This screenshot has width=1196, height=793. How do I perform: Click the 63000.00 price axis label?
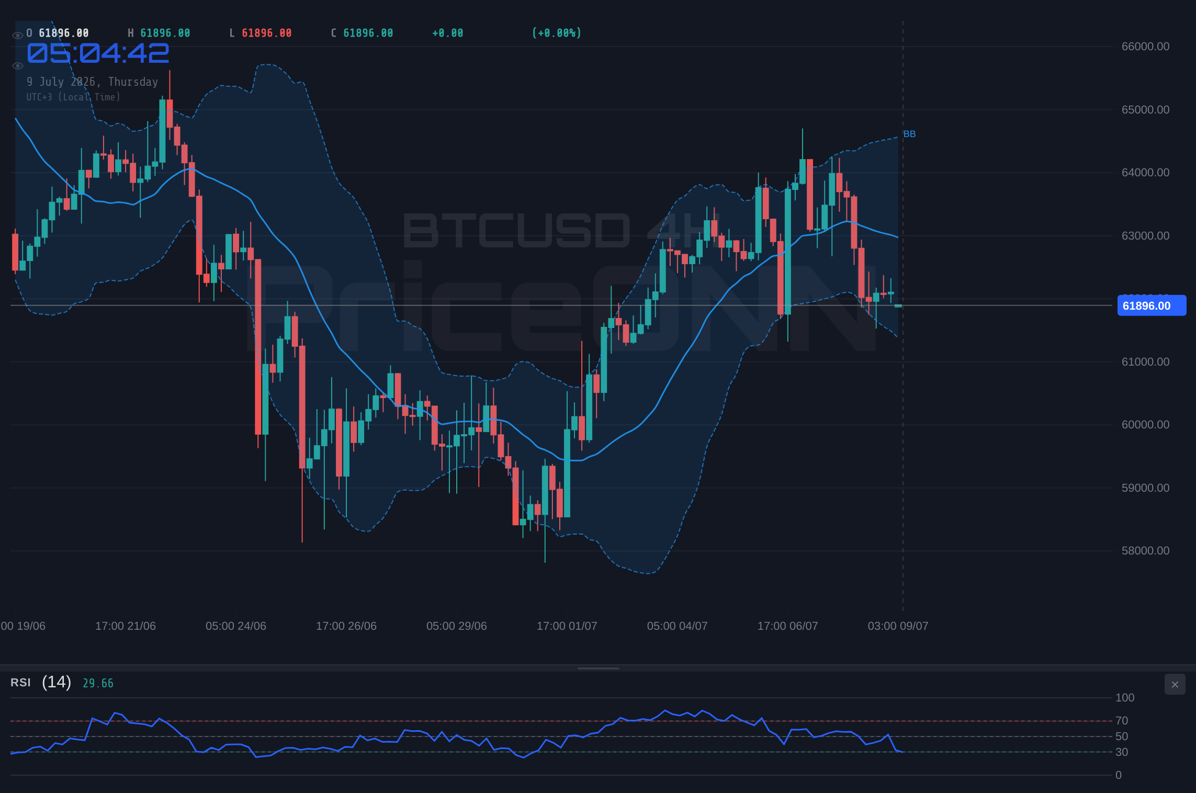click(1145, 236)
